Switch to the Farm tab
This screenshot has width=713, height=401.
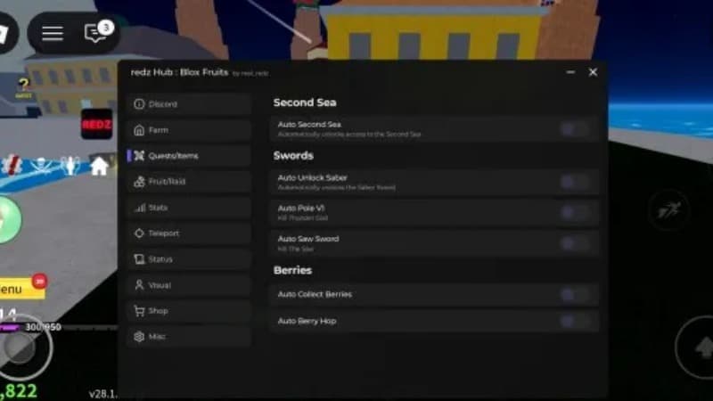point(189,130)
